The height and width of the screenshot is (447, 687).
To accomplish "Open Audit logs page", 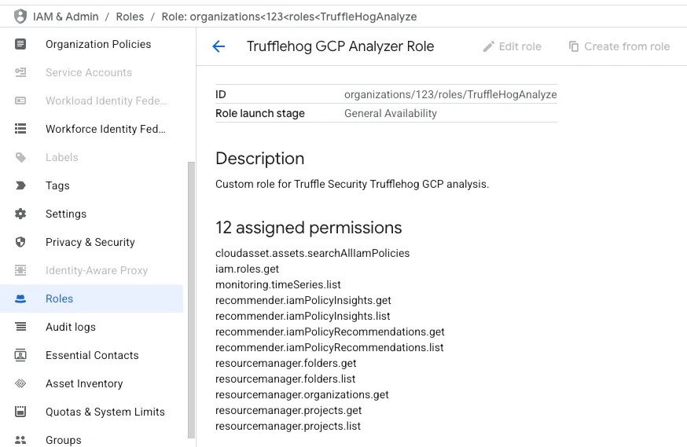I will pos(71,327).
